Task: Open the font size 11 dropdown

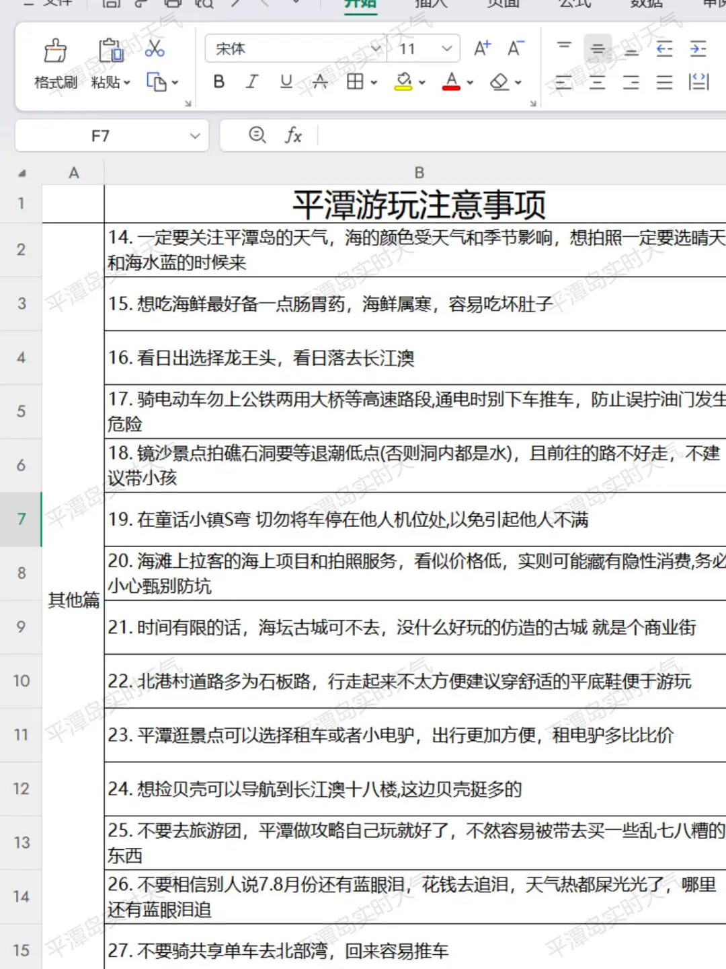Action: click(x=446, y=48)
